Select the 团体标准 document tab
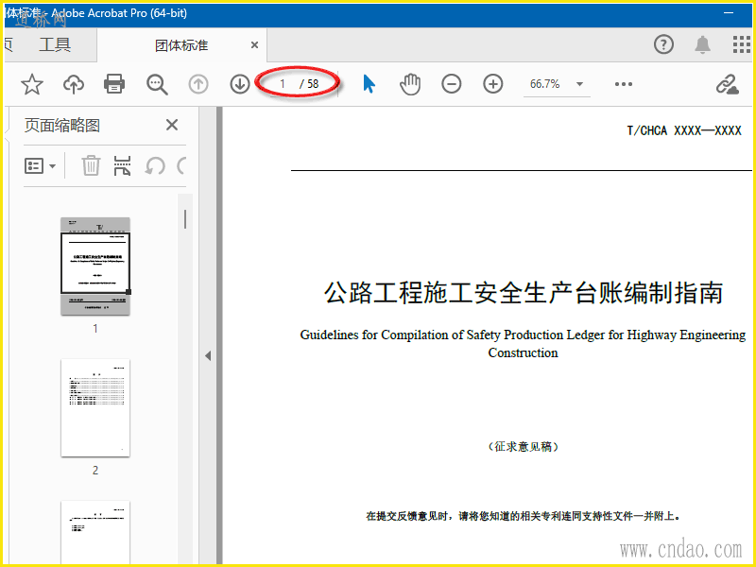The height and width of the screenshot is (567, 756). point(181,45)
